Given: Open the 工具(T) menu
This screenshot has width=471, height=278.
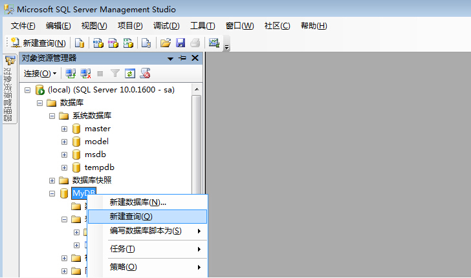Looking at the screenshot, I should (x=203, y=26).
